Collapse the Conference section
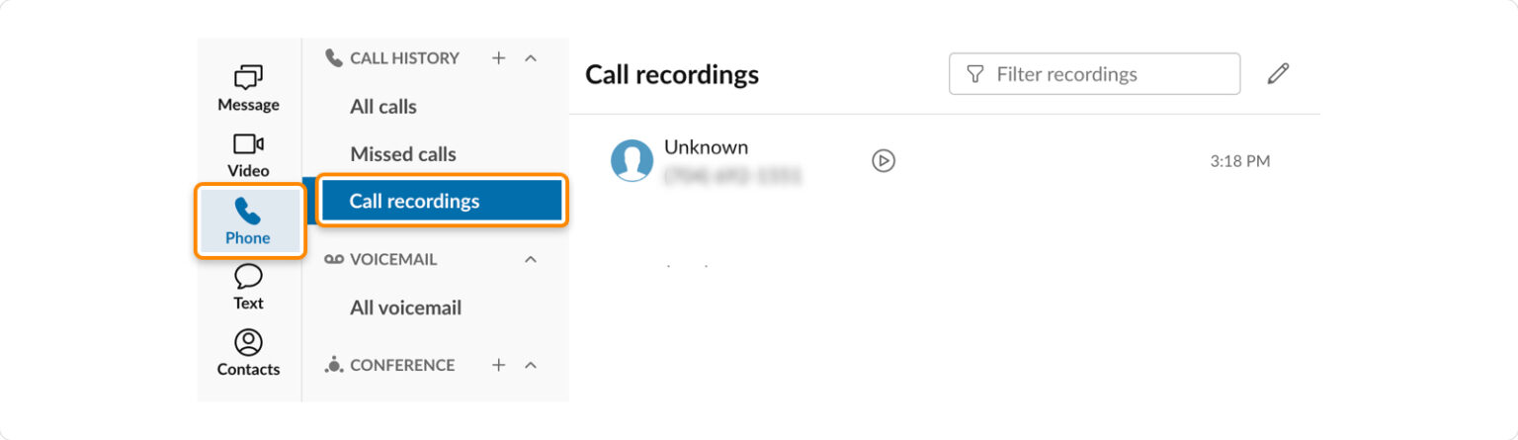Screen dimensions: 1518x440 click(x=531, y=365)
